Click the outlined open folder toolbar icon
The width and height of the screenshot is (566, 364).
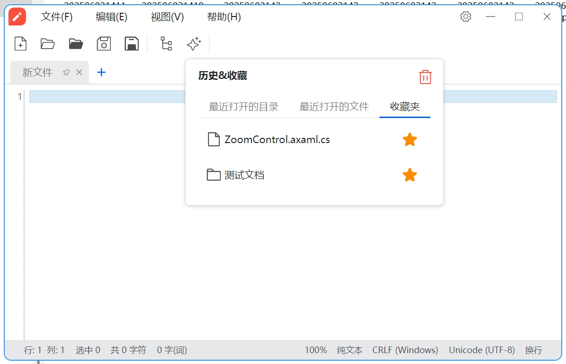(48, 44)
